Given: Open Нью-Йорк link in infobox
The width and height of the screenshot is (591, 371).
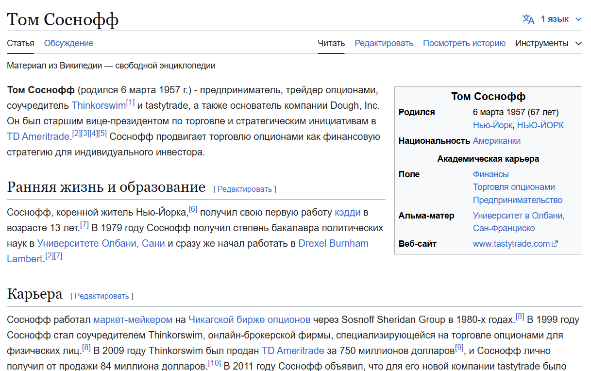Looking at the screenshot, I should click(x=492, y=125).
